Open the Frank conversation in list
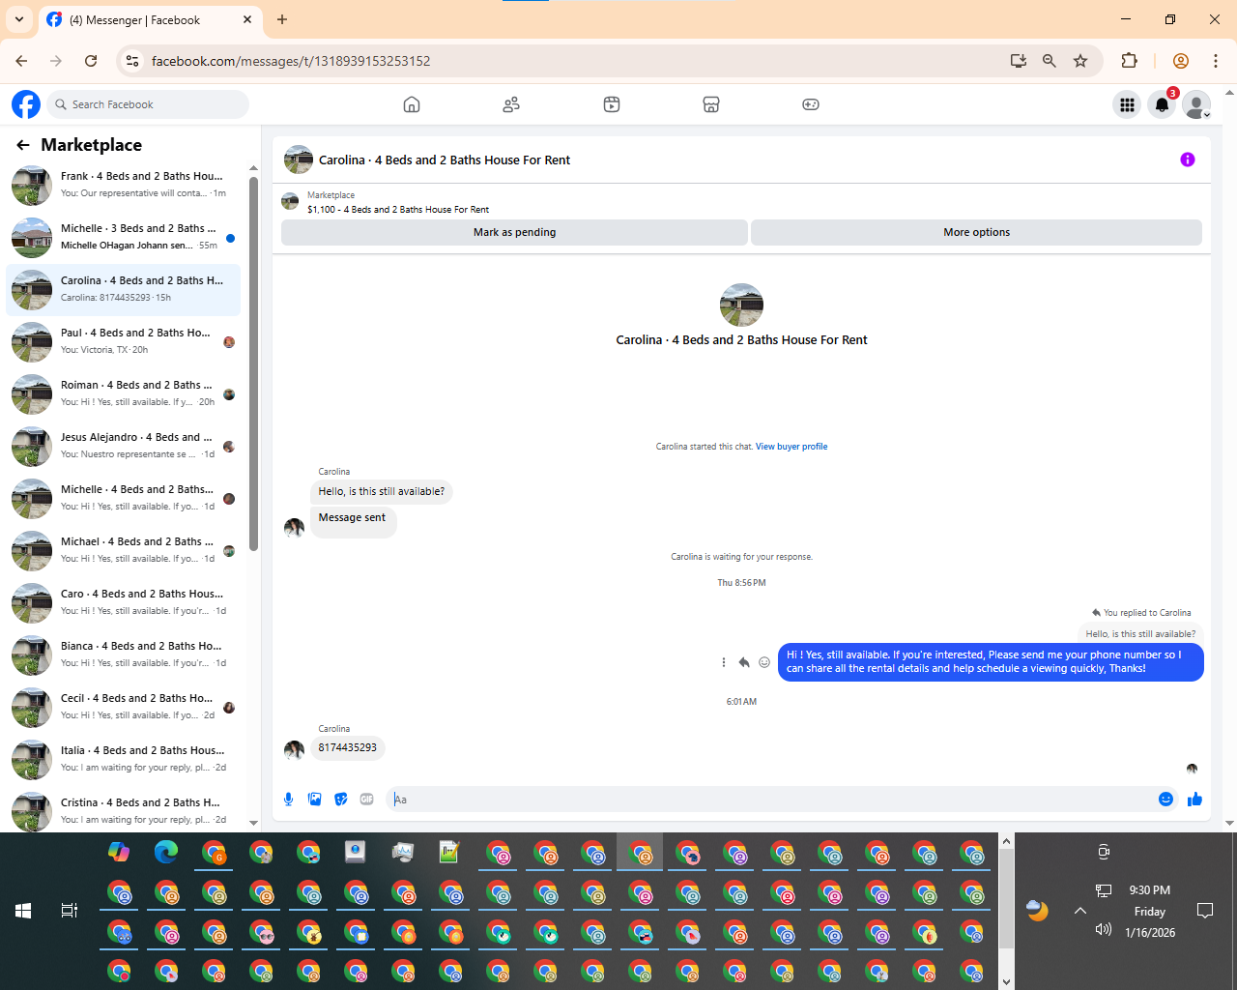This screenshot has height=990, width=1237. click(123, 185)
